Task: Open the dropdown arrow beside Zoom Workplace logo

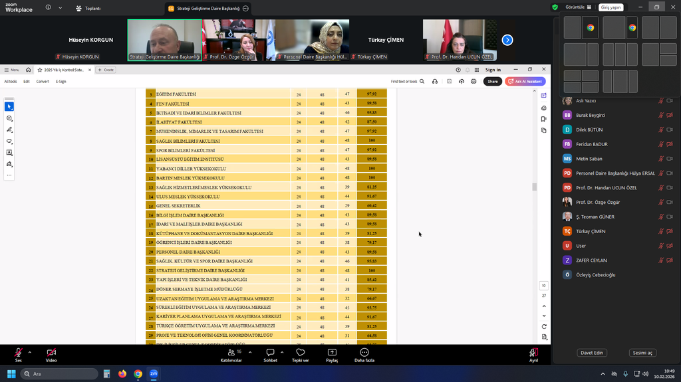Action: [61, 8]
